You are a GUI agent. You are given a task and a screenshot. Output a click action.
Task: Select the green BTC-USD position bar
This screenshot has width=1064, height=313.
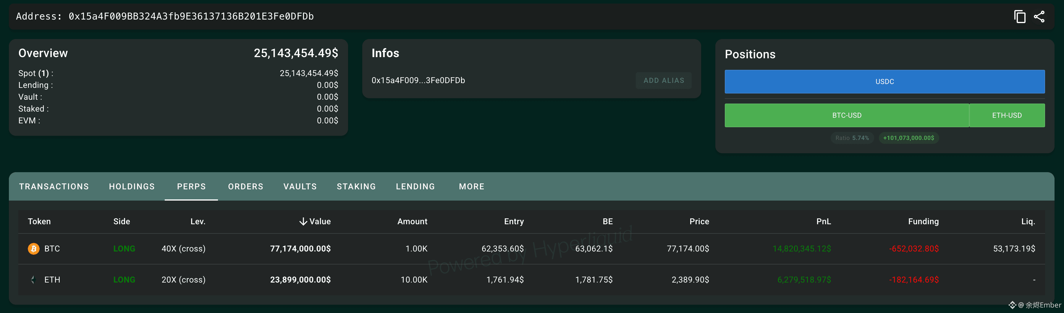pos(847,115)
